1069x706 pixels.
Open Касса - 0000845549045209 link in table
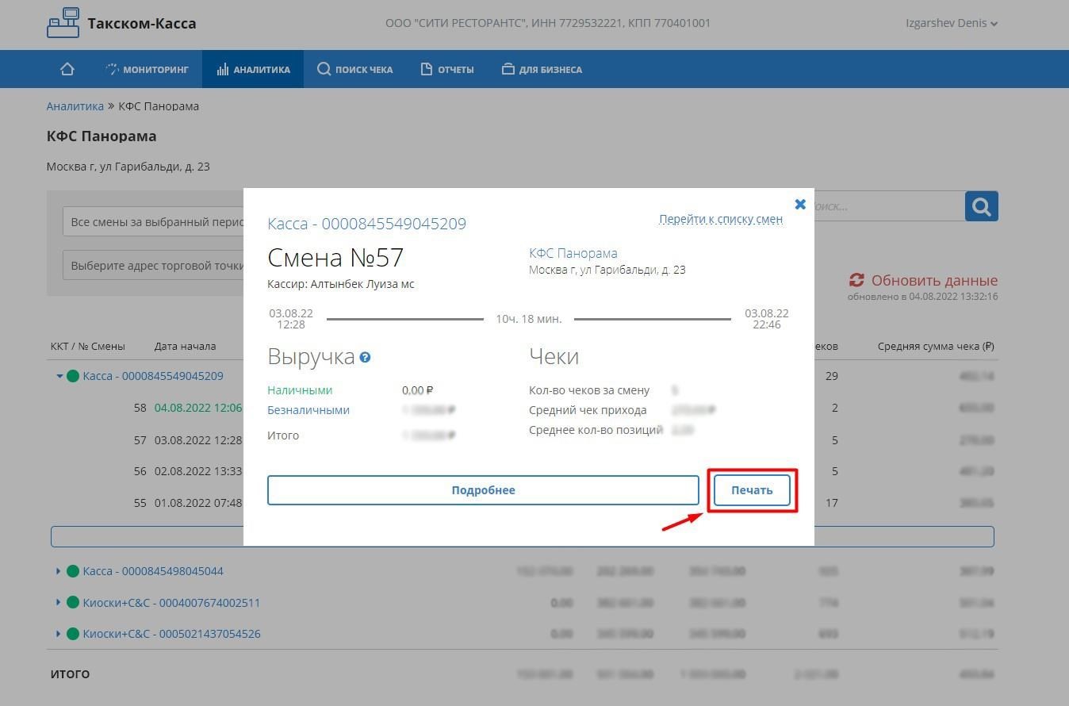pos(153,376)
